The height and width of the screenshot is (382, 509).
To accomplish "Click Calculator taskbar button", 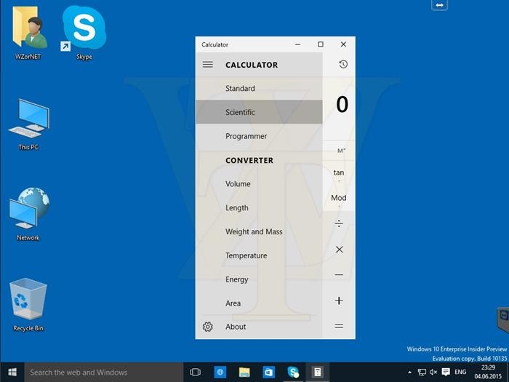I will [317, 372].
